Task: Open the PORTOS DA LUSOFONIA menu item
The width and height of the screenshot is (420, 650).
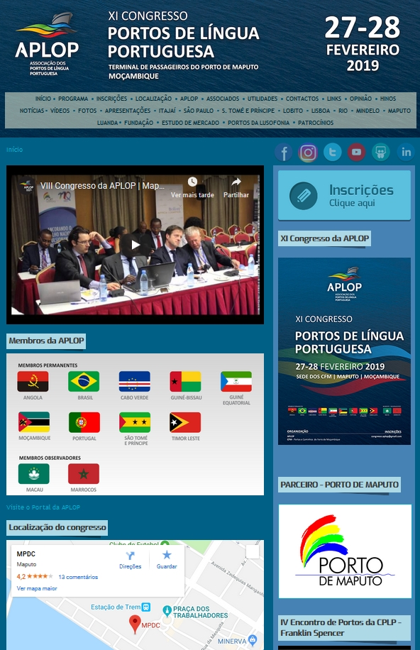Action: (259, 123)
